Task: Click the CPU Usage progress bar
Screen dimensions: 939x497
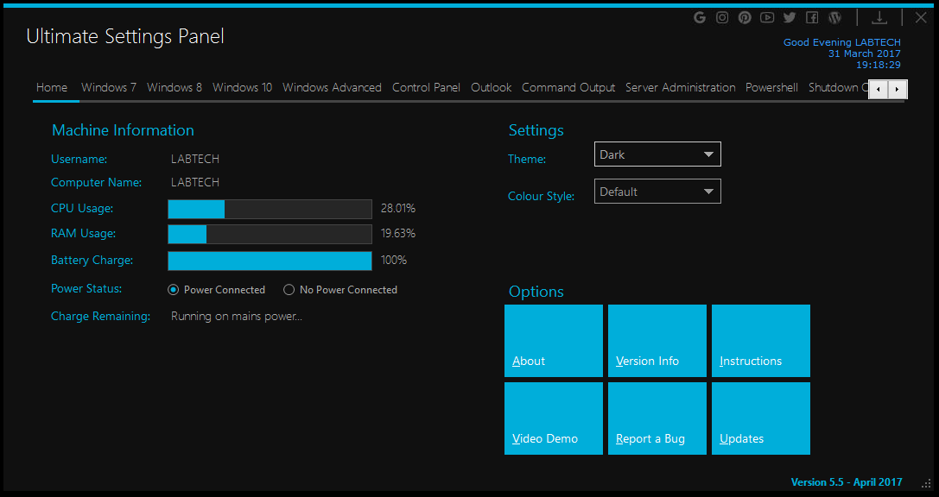Action: pos(270,209)
